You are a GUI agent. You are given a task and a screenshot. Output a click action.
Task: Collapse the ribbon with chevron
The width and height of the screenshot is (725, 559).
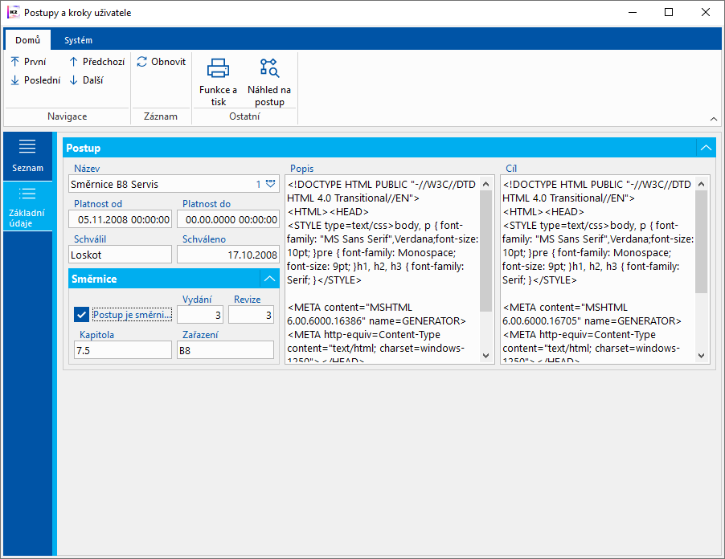point(713,119)
